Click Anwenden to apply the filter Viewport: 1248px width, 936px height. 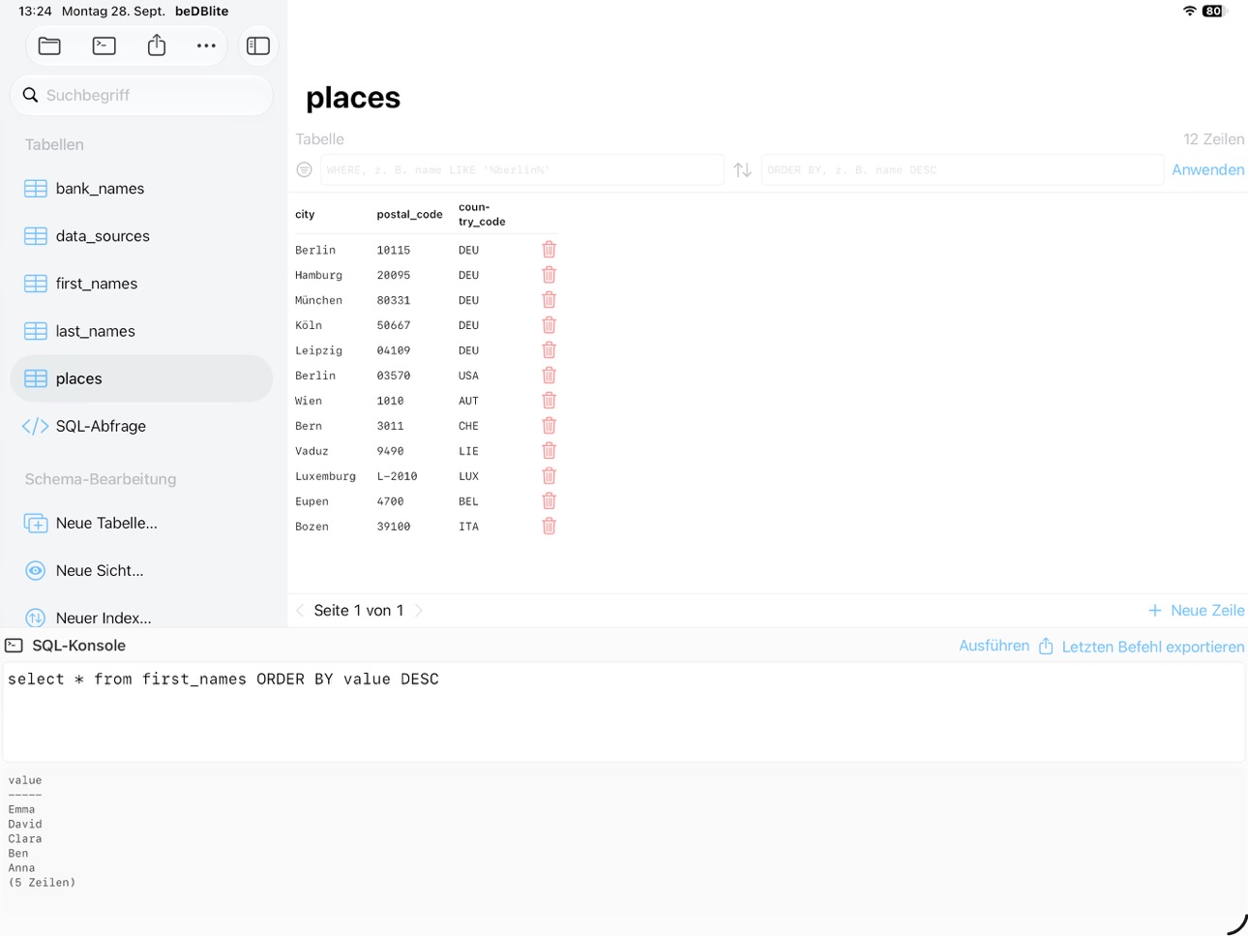click(x=1207, y=169)
